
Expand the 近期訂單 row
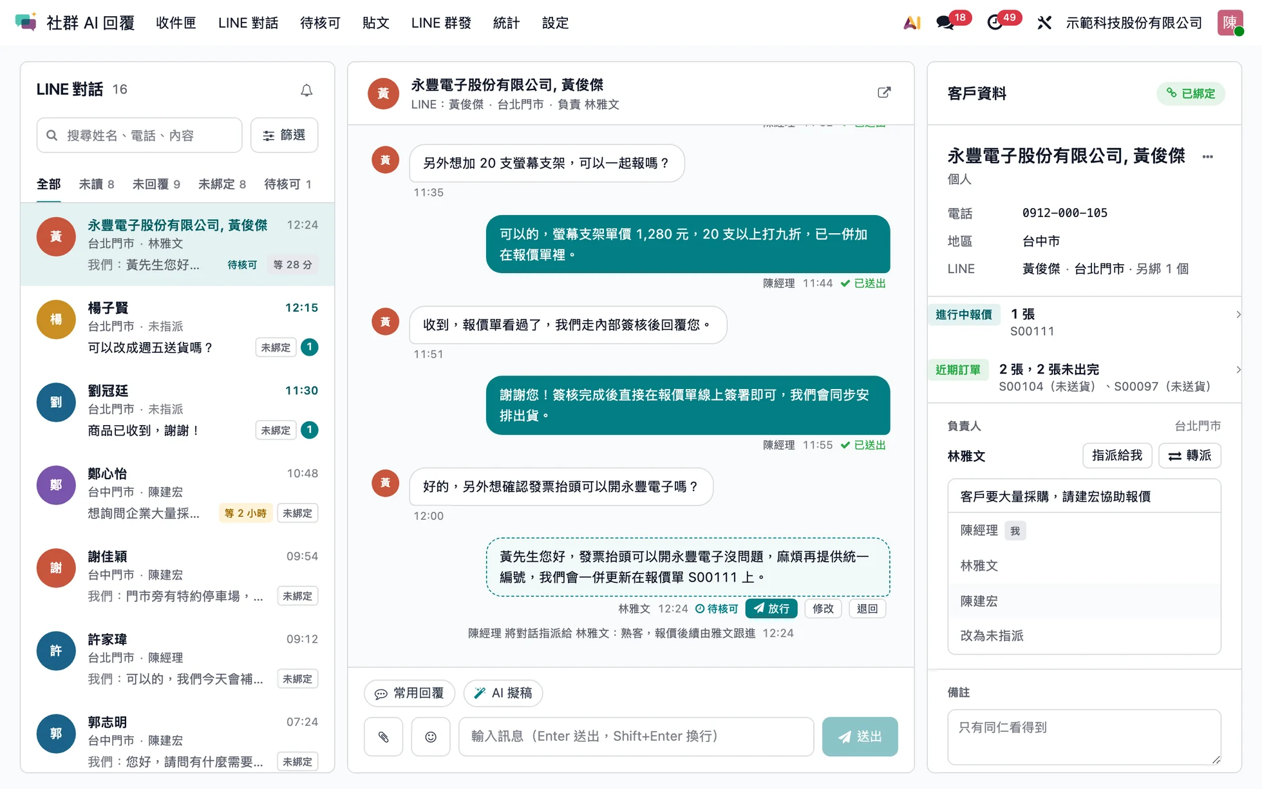(x=1084, y=377)
